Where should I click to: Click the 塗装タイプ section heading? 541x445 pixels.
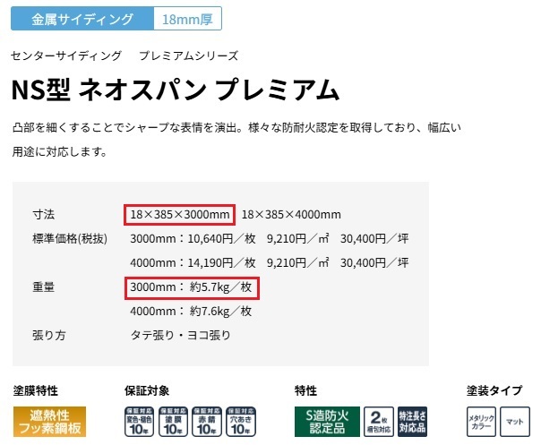click(494, 391)
